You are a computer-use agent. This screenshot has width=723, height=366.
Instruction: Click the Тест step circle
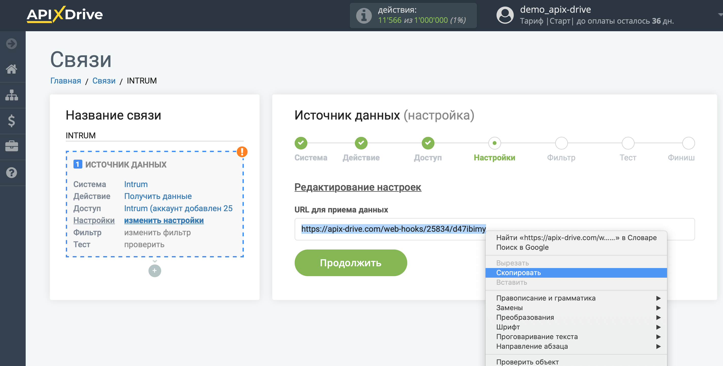pos(628,143)
